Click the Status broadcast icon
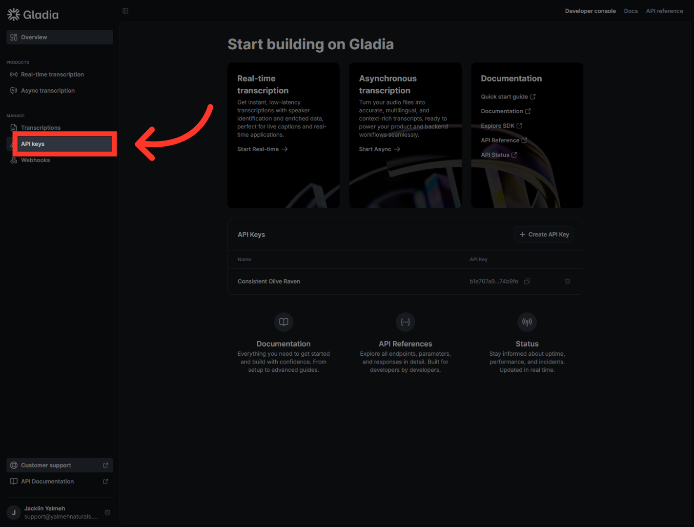 [527, 322]
